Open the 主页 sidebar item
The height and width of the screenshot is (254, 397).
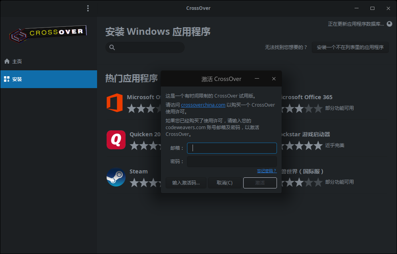[x=17, y=62]
